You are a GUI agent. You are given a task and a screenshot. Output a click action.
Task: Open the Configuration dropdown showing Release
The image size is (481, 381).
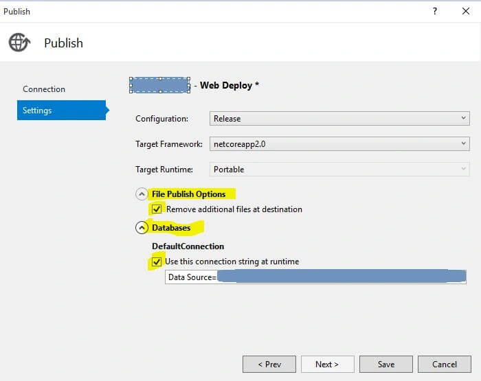point(339,119)
